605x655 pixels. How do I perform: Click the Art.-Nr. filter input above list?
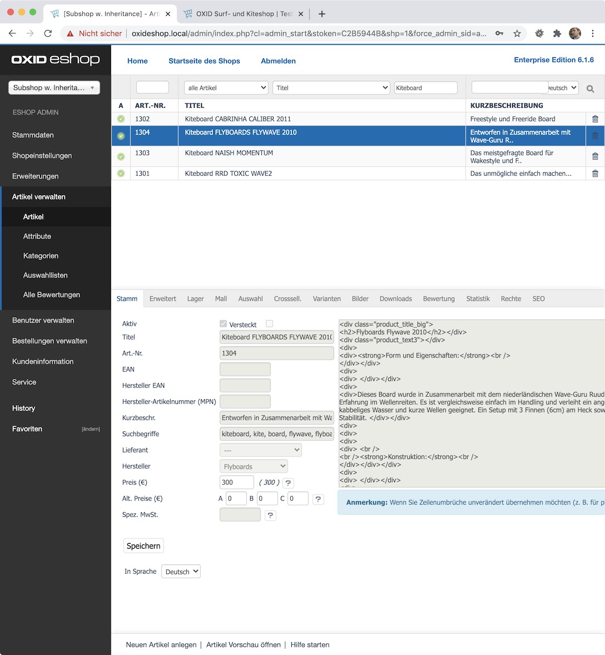click(x=152, y=87)
